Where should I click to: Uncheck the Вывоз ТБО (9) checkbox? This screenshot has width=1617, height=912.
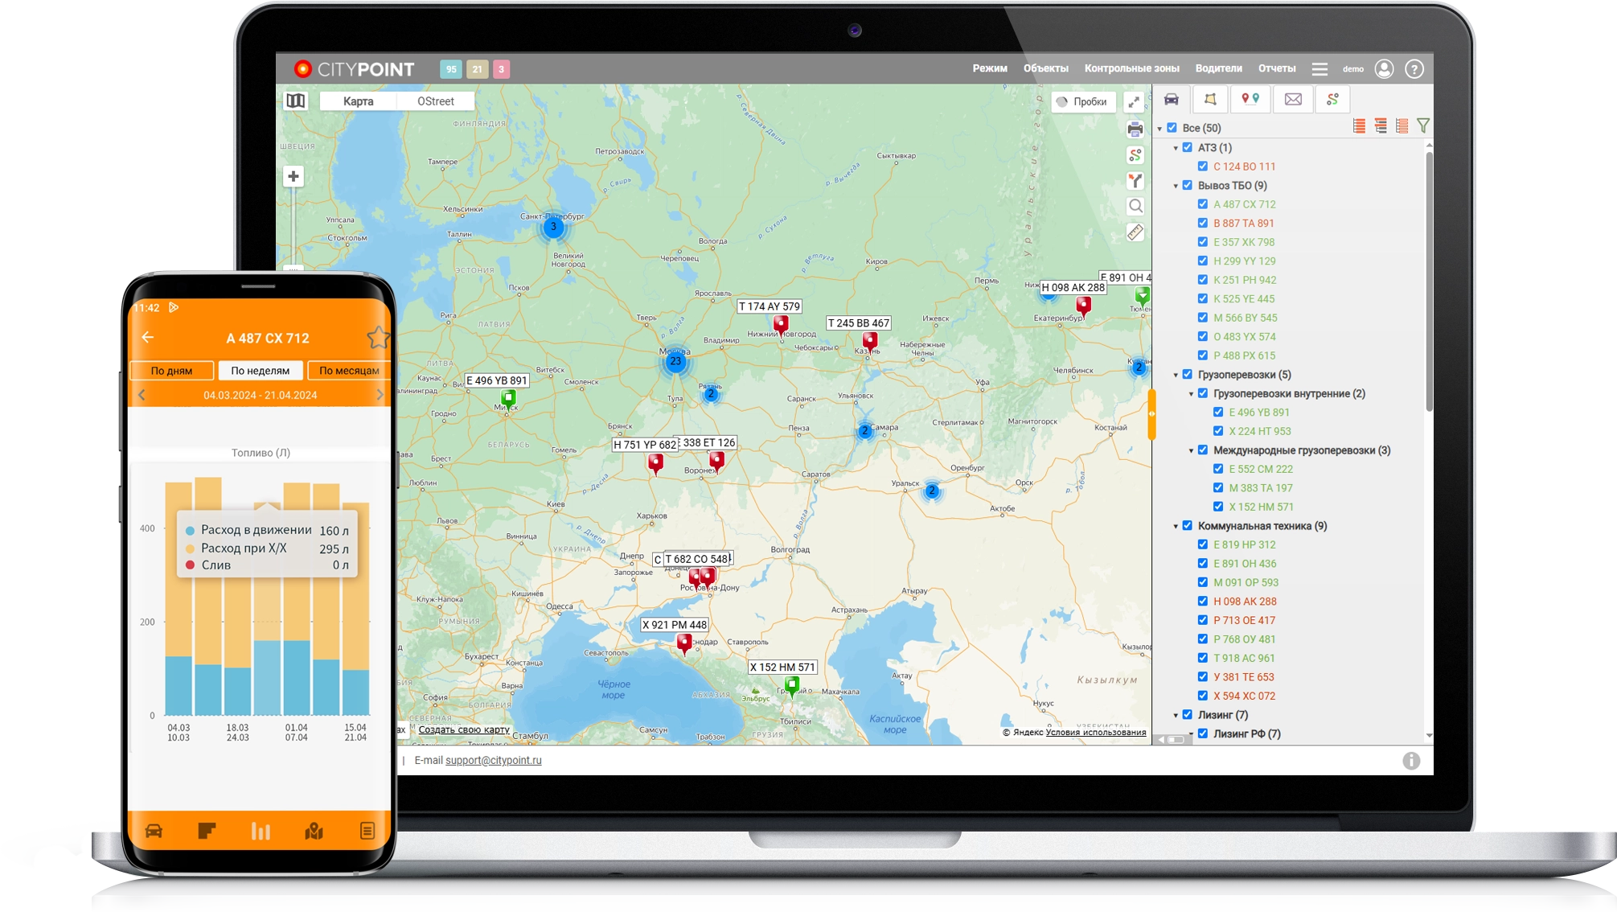1188,185
